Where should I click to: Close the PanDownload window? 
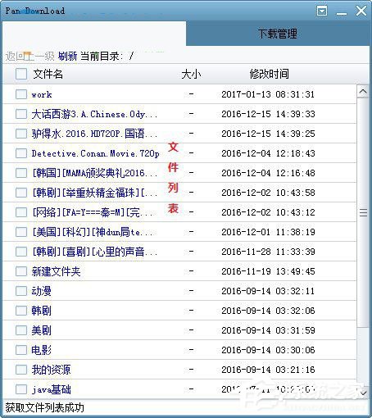pos(361,11)
